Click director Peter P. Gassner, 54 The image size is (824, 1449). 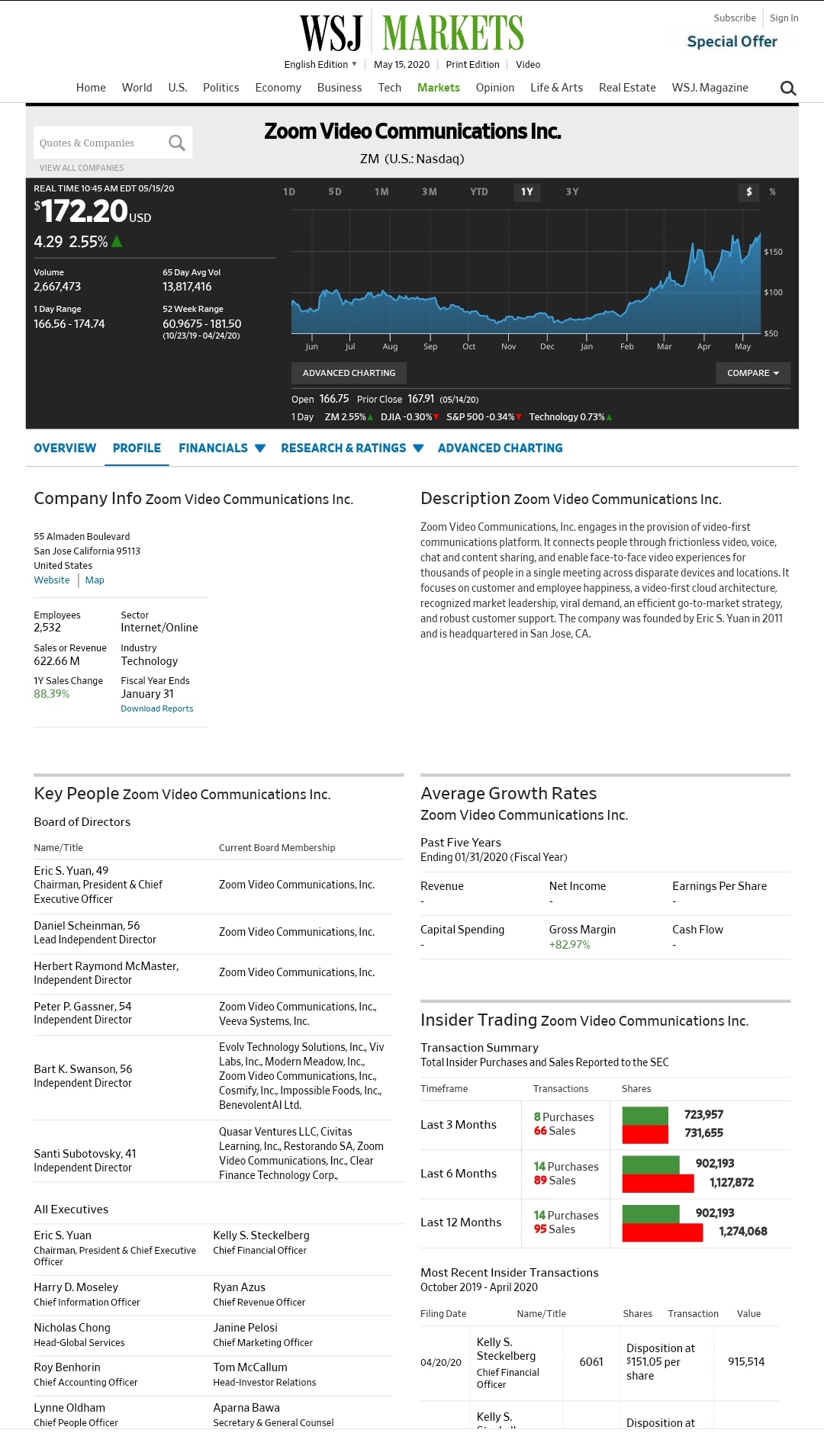pyautogui.click(x=82, y=1007)
